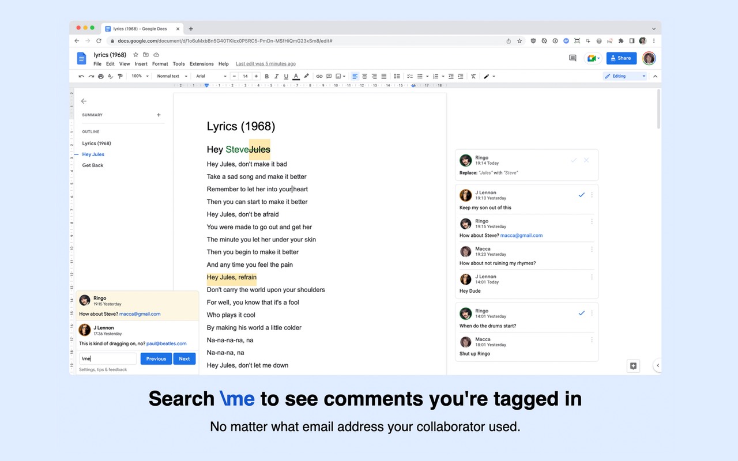Image resolution: width=738 pixels, height=461 pixels.
Task: Set center text alignment
Action: (x=364, y=76)
